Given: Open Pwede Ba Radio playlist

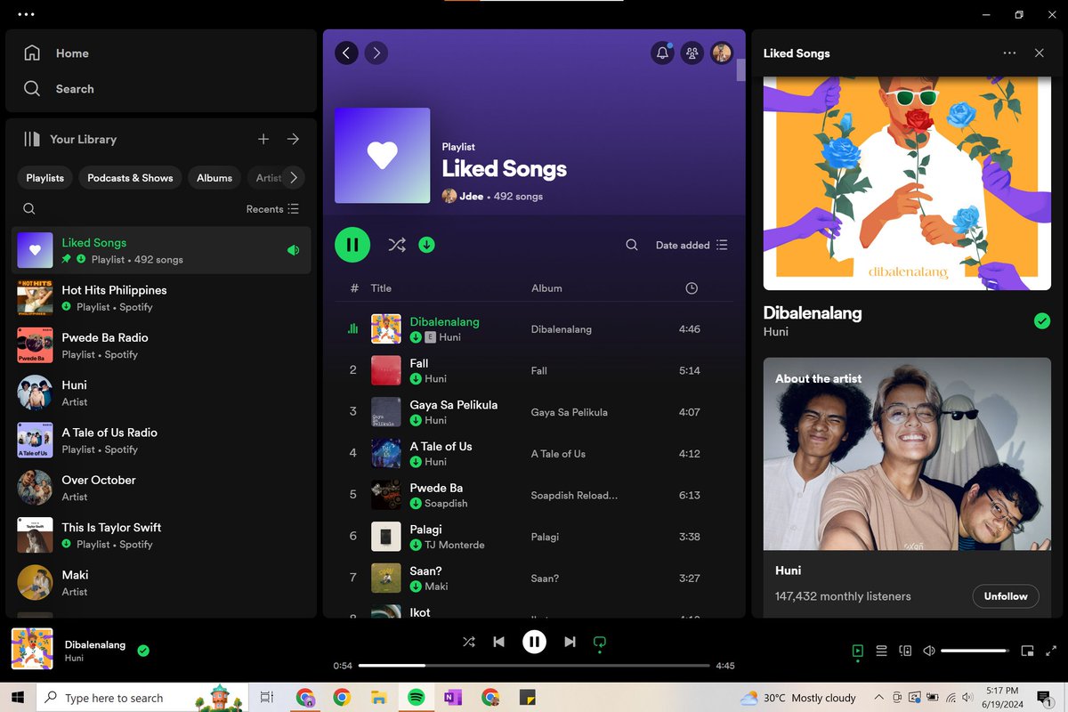Looking at the screenshot, I should pyautogui.click(x=161, y=345).
